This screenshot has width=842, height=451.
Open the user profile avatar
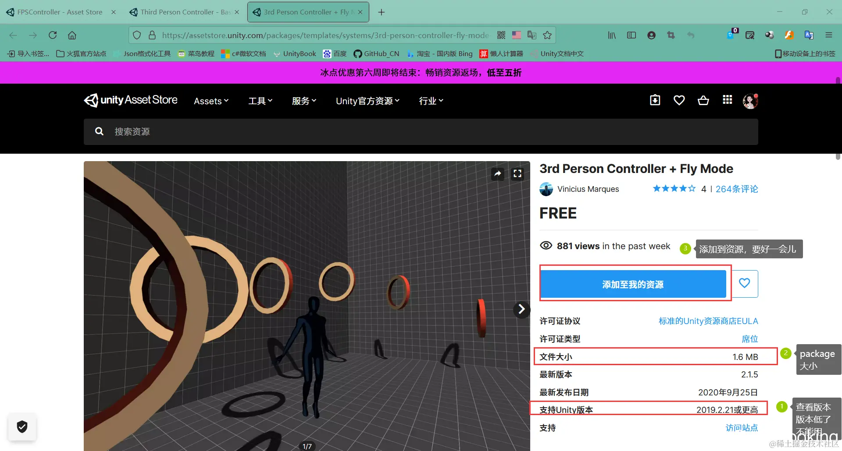[x=750, y=101]
